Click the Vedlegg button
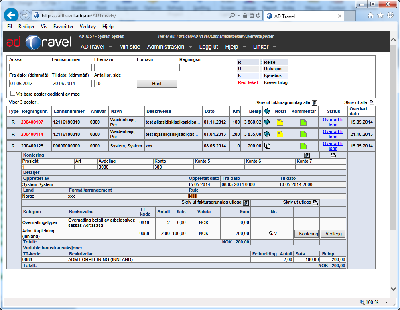The height and width of the screenshot is (310, 400). [x=333, y=233]
